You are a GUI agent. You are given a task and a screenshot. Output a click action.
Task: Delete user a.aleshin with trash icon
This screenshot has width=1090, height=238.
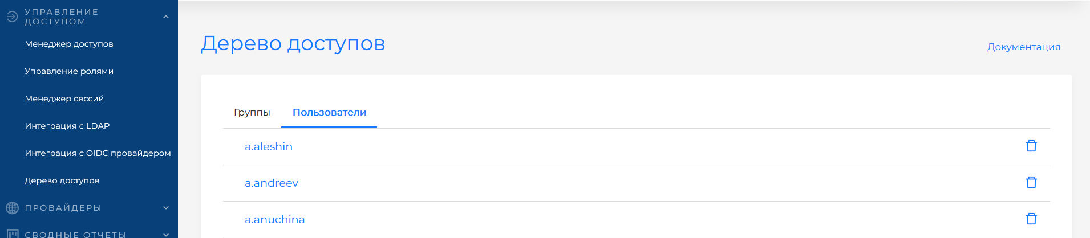(1031, 146)
